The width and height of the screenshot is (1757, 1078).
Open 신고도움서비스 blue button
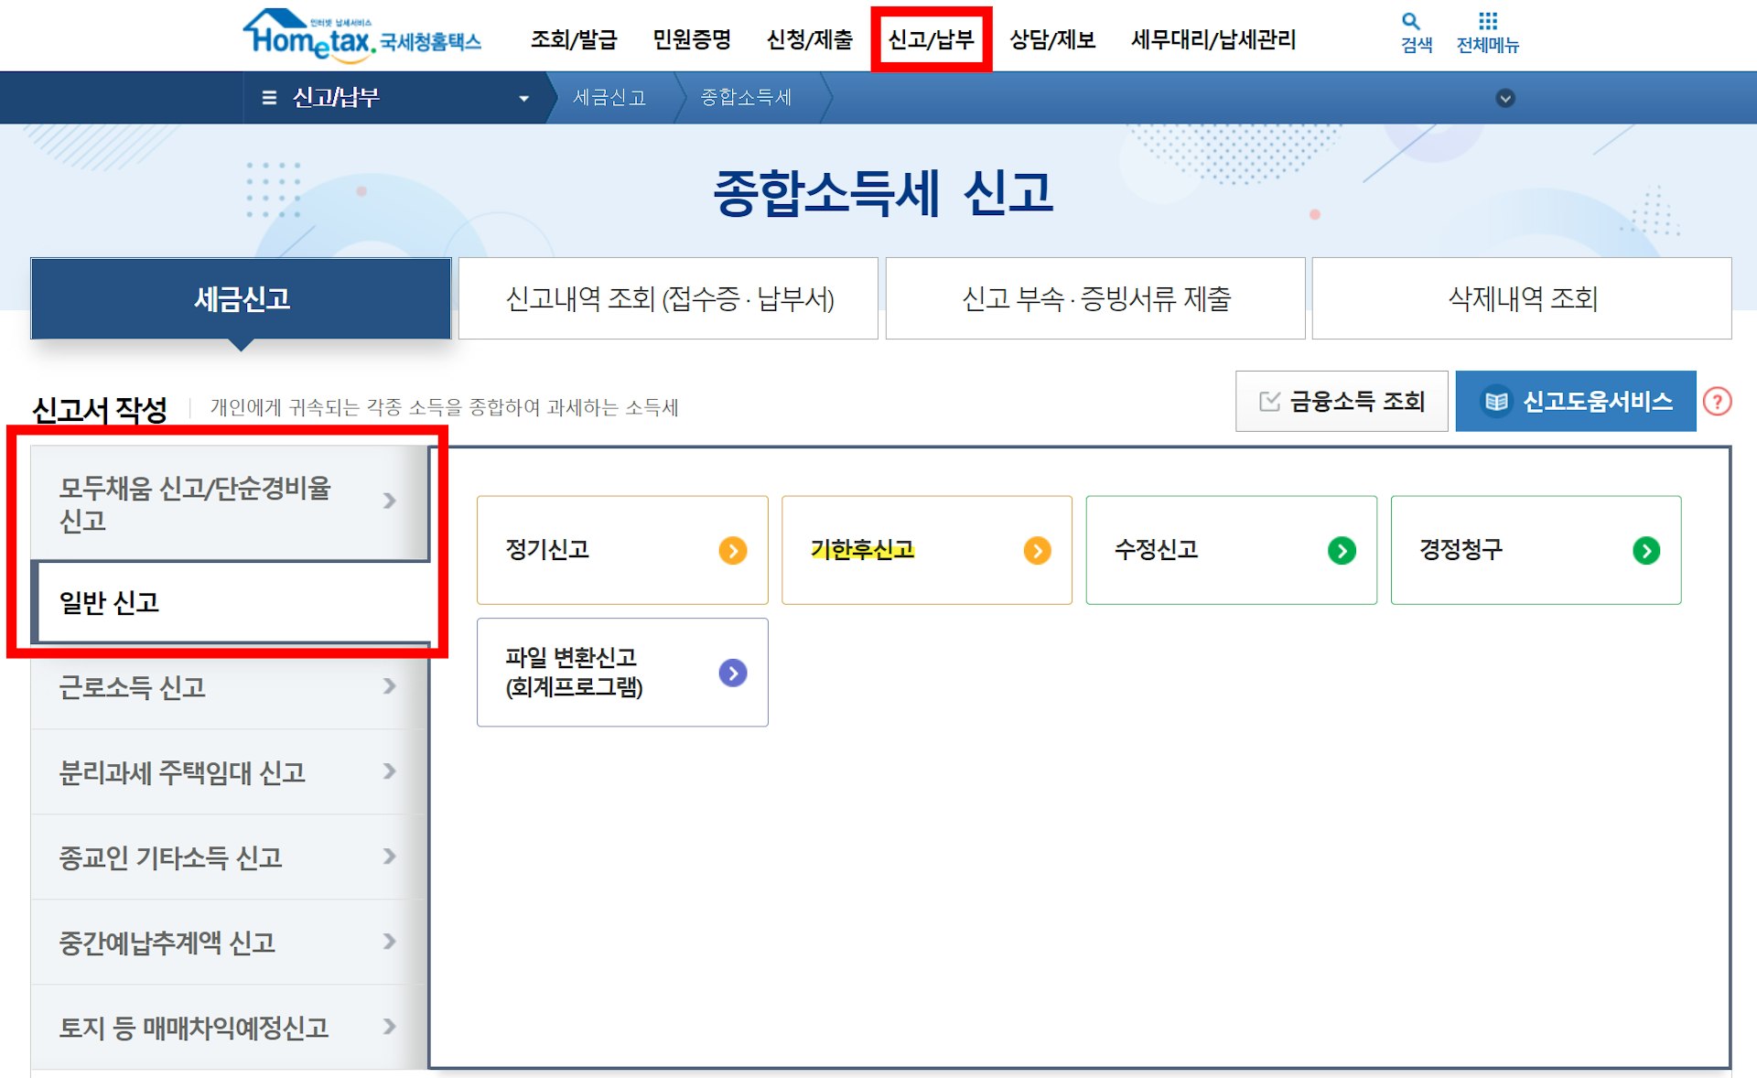(1575, 401)
